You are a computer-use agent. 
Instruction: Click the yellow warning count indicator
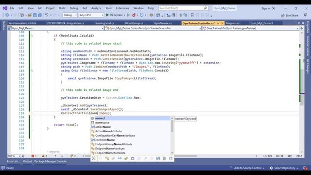pos(44,156)
